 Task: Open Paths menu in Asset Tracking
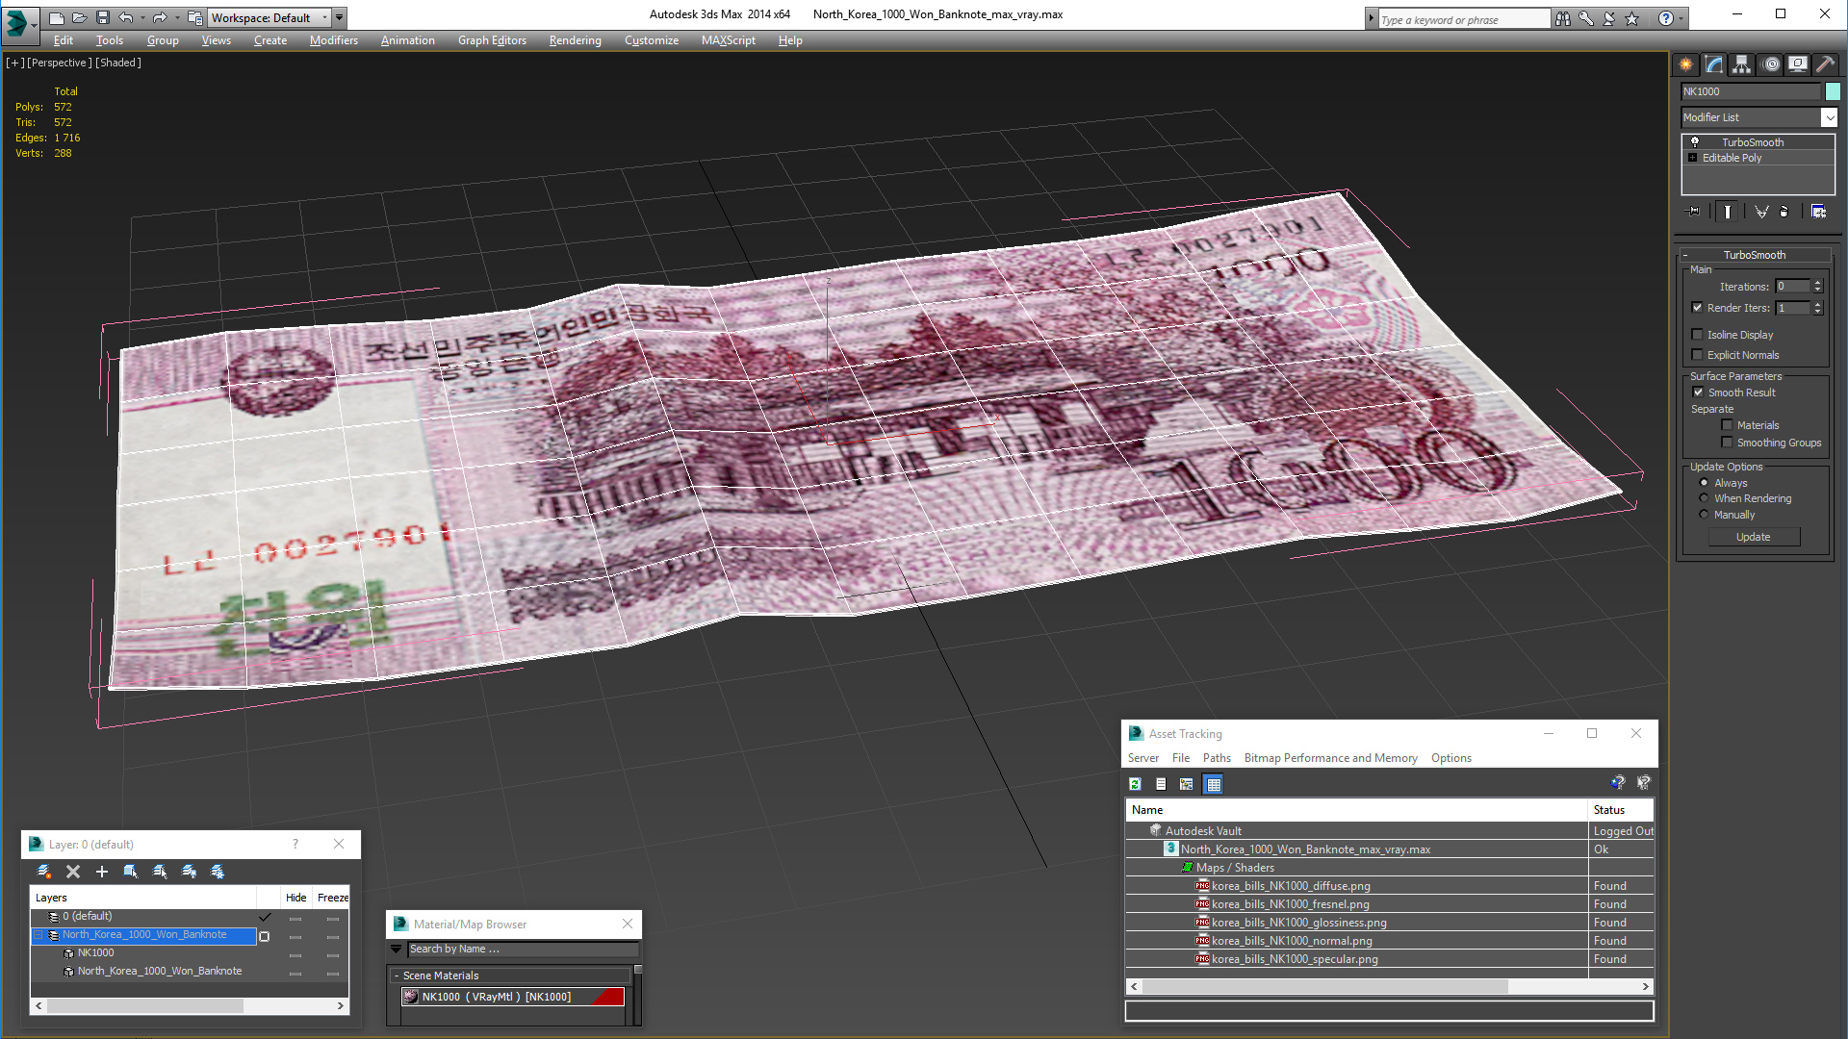coord(1217,758)
